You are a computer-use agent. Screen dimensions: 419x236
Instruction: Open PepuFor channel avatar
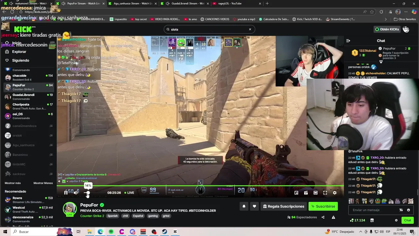pos(69,209)
